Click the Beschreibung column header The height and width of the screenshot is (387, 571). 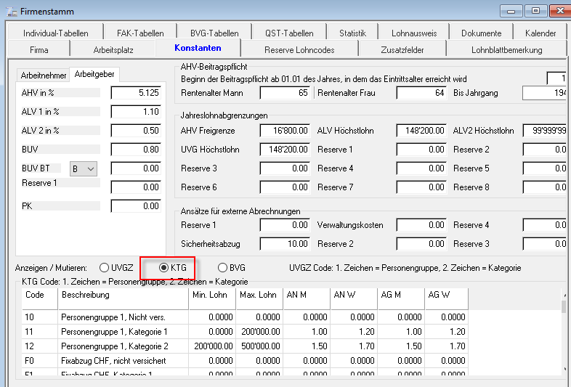pos(123,298)
